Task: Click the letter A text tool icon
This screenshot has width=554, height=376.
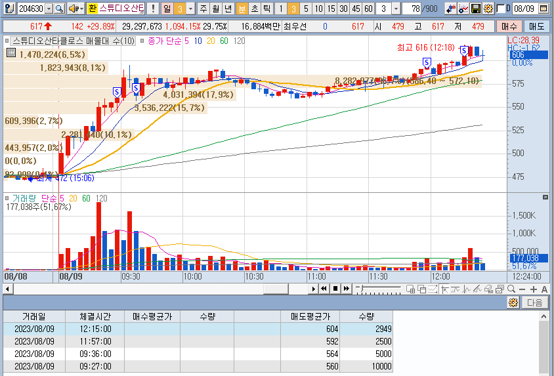Action: (544, 289)
